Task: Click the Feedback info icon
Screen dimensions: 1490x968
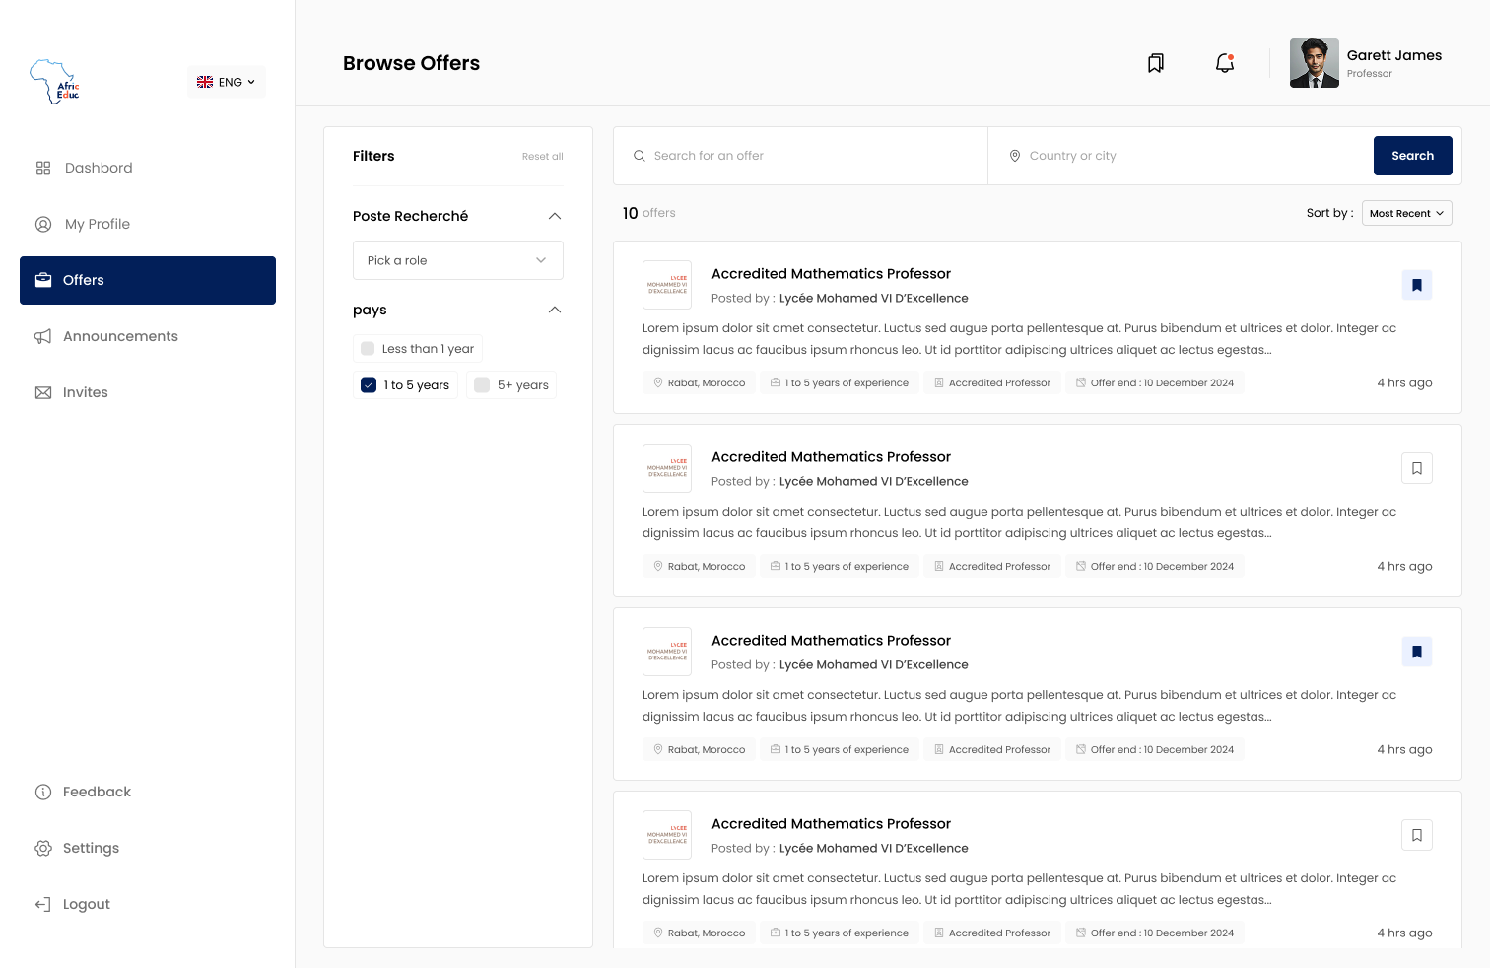Action: click(x=43, y=792)
